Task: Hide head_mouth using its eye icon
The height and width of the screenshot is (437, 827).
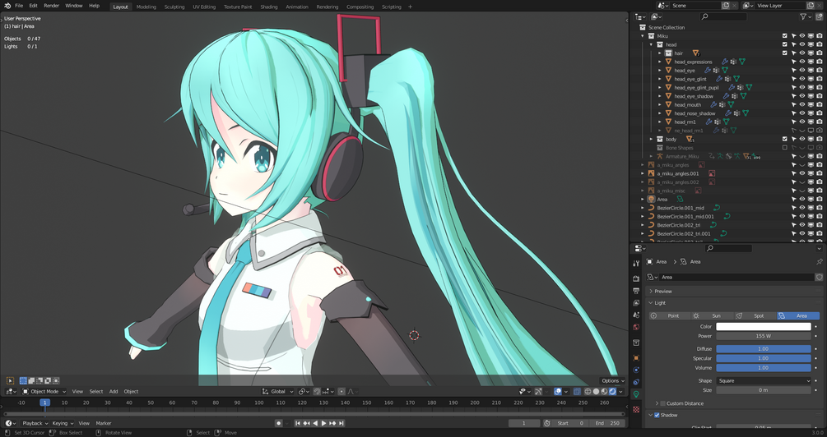Action: pos(802,105)
